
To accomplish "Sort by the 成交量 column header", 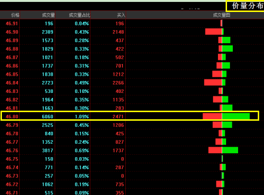I will click(48, 15).
